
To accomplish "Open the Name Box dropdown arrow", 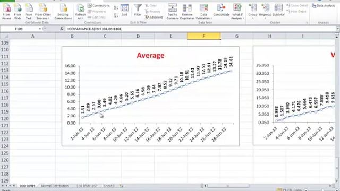I will pyautogui.click(x=40, y=29).
